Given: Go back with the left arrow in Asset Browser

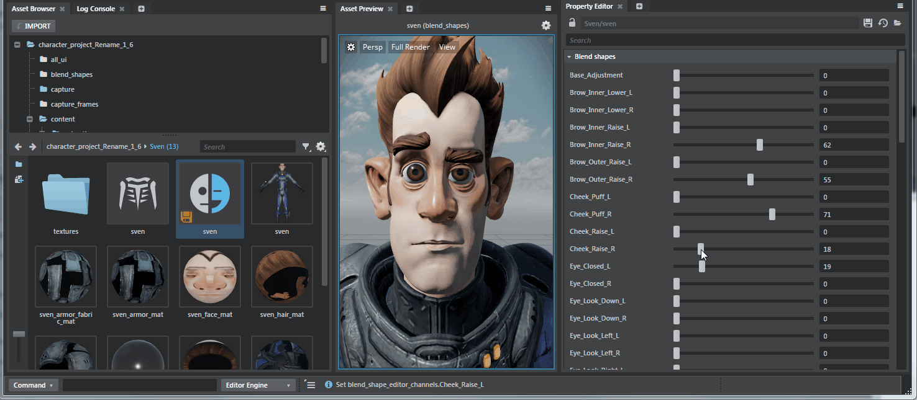Looking at the screenshot, I should (x=18, y=147).
